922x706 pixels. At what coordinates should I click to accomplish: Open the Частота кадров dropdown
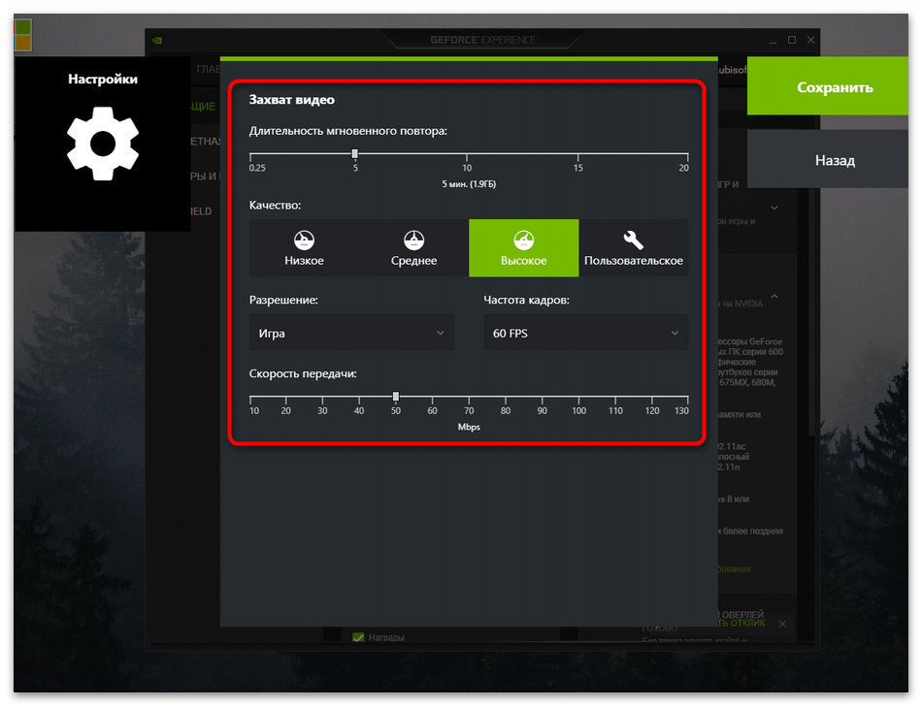[x=585, y=333]
